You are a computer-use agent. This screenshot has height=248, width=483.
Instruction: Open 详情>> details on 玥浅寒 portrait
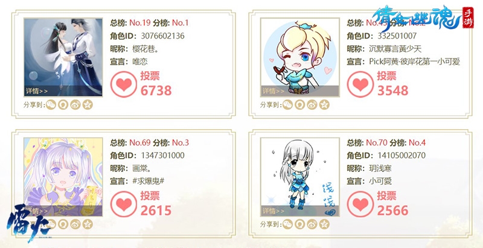(273, 211)
